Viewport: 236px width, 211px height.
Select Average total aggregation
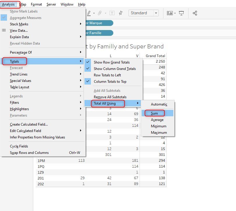click(x=157, y=120)
